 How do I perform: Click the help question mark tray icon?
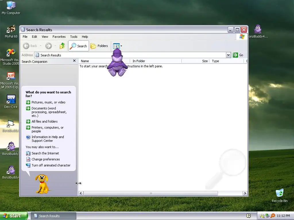click(248, 216)
